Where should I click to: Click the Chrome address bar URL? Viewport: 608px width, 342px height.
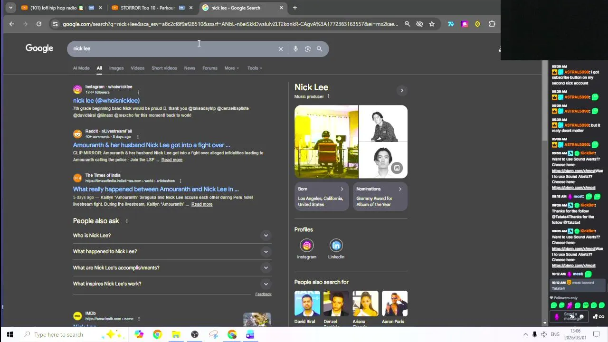coord(230,24)
